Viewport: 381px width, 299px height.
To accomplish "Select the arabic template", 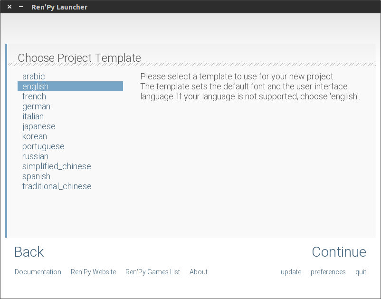I will coord(34,77).
